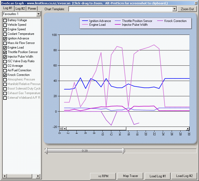Viewport: 199px width, 181px height.
Task: Click the chart scrollbar left arrow
Action: coord(65,129)
